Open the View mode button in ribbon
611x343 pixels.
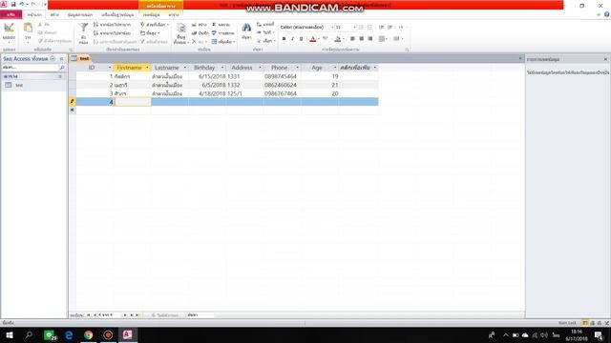[9, 31]
